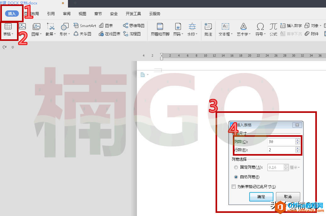The image size is (326, 216).
Task: Decrease 列数 with down spinner
Action: [x=297, y=143]
